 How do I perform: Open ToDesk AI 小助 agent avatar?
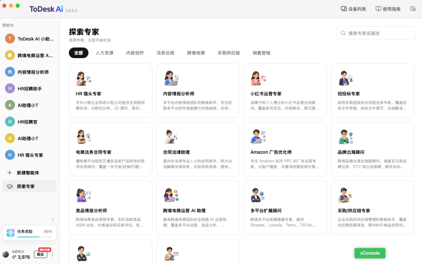pos(10,39)
